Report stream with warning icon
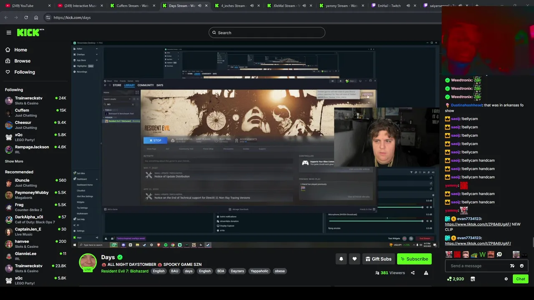Screen dimensions: 534x300 [426, 273]
